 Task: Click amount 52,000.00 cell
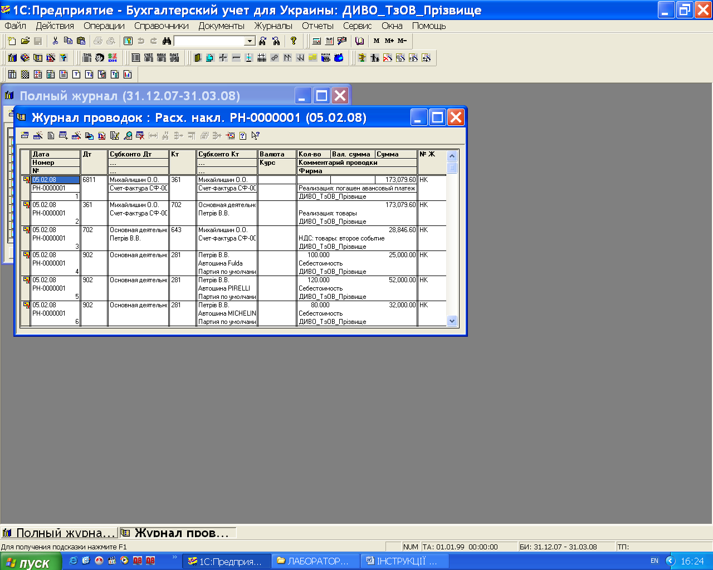396,280
